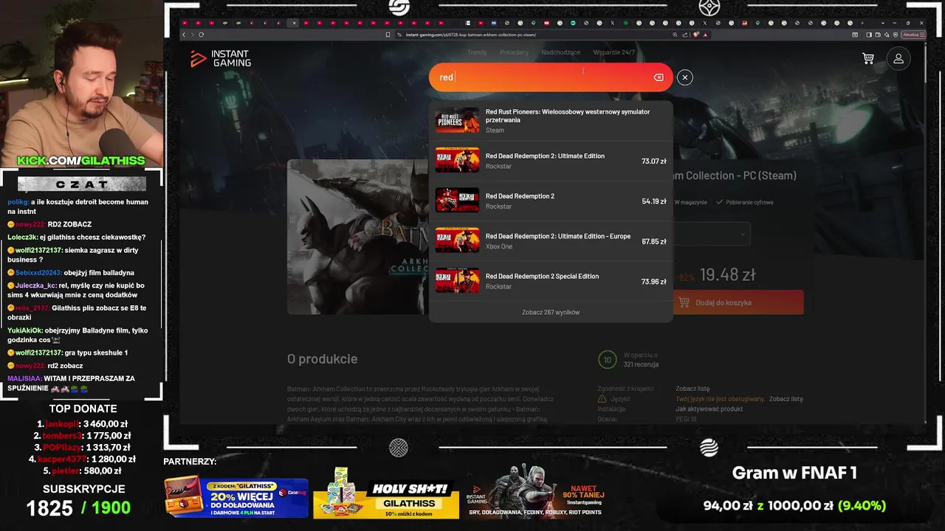Click "Zobacz listę" link after language warning
The height and width of the screenshot is (531, 945).
(786, 399)
